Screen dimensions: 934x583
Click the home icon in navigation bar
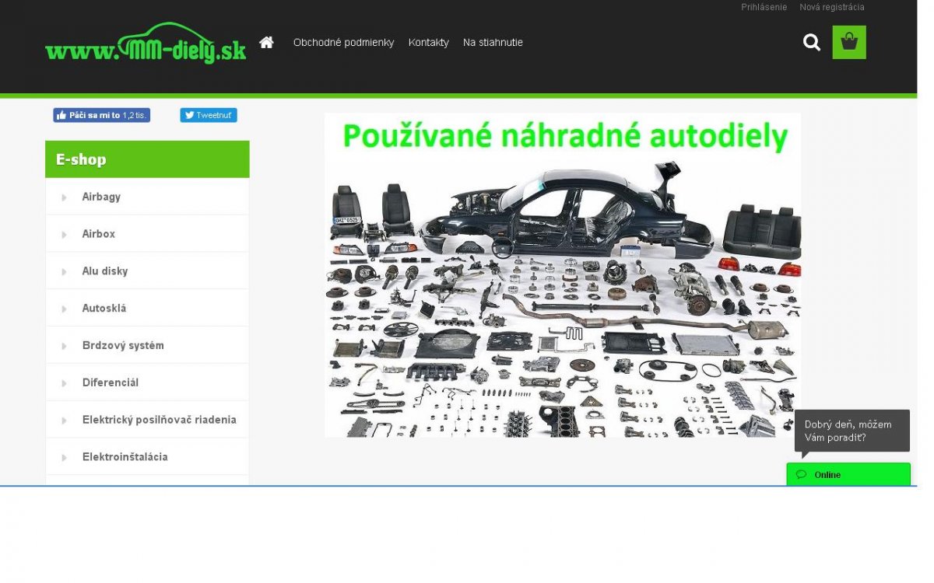pyautogui.click(x=266, y=42)
